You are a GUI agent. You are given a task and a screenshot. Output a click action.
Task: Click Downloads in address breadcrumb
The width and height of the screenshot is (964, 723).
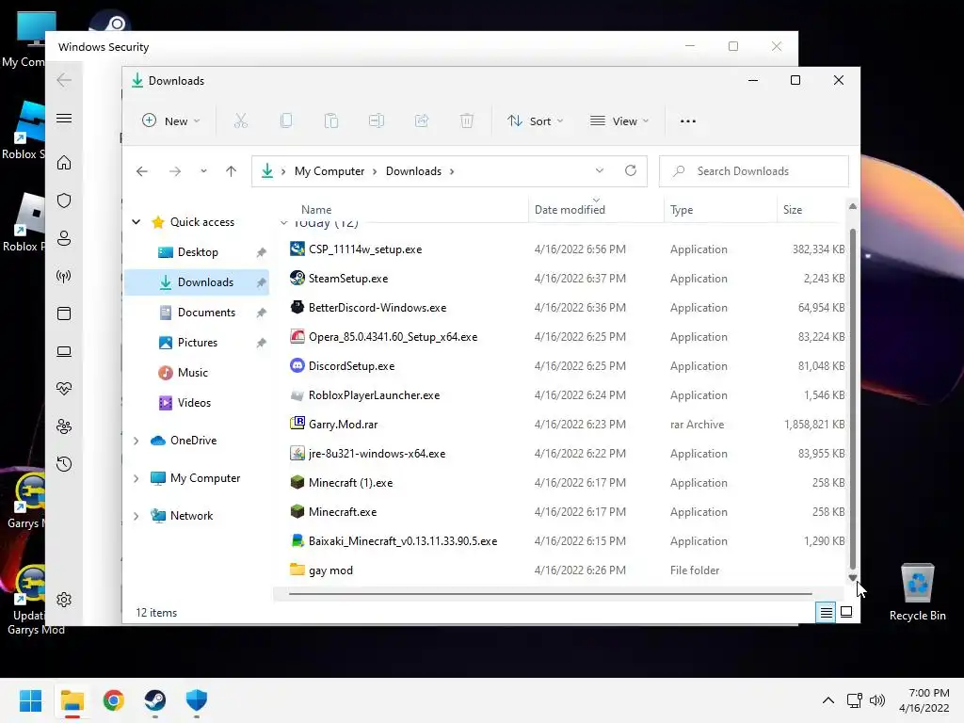click(x=414, y=171)
